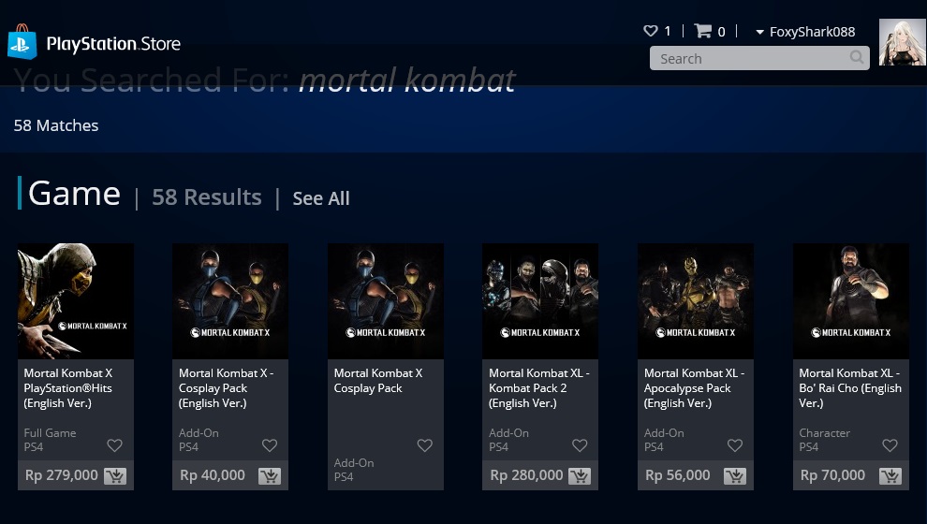Toggle wishlist heart on Bo' Rai Cho

[x=890, y=445]
